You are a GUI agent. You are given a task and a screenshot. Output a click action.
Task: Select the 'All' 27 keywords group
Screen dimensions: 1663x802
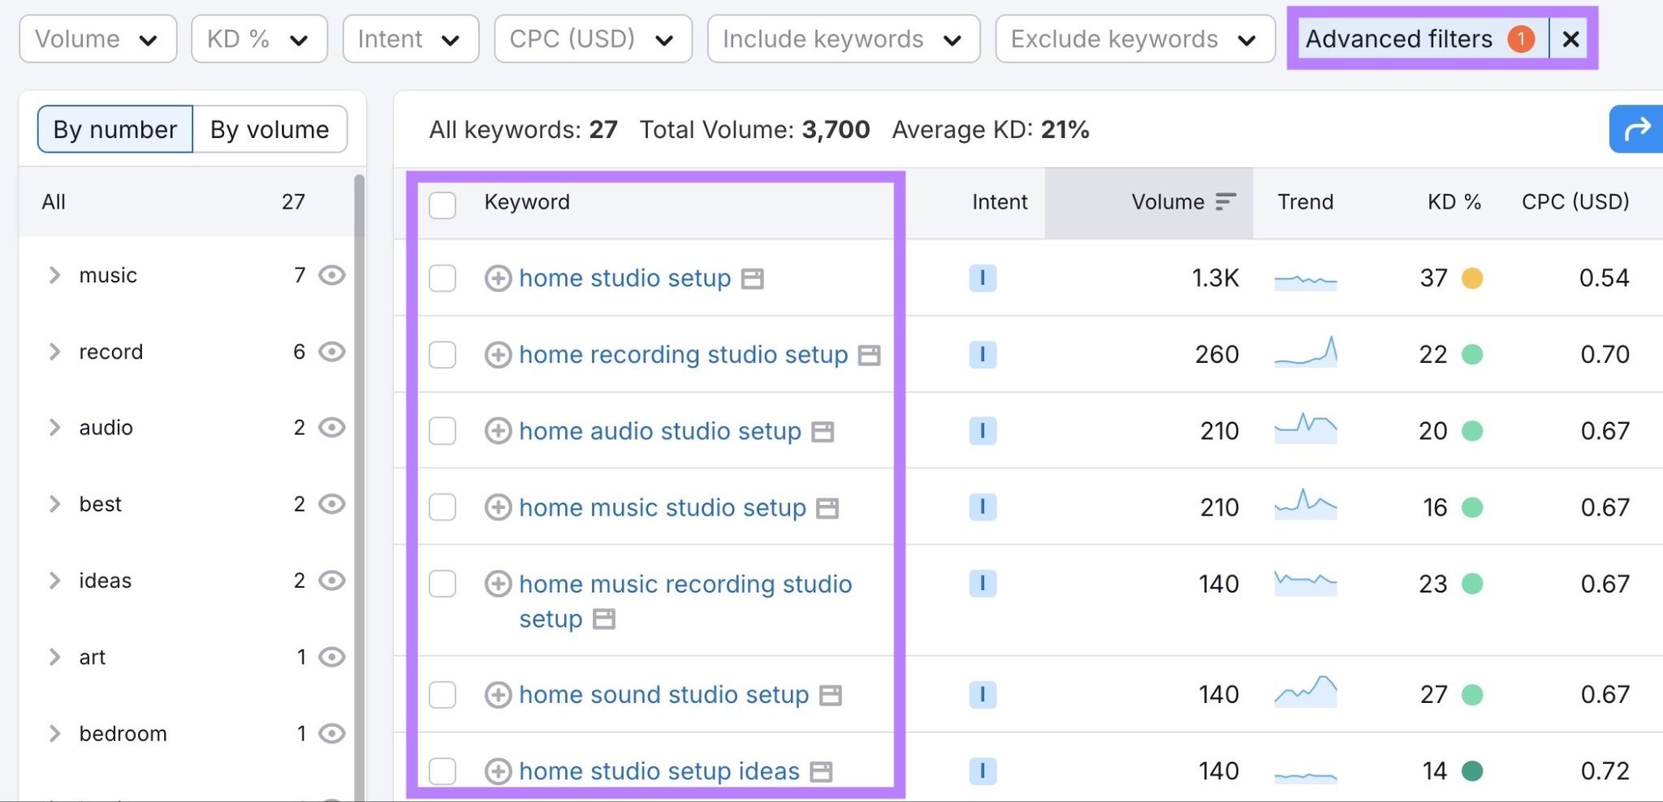point(186,202)
